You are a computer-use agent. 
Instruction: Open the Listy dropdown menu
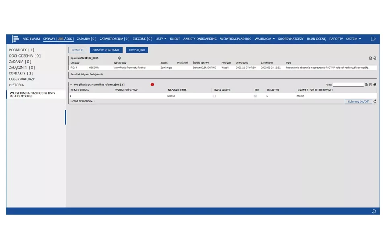point(161,39)
